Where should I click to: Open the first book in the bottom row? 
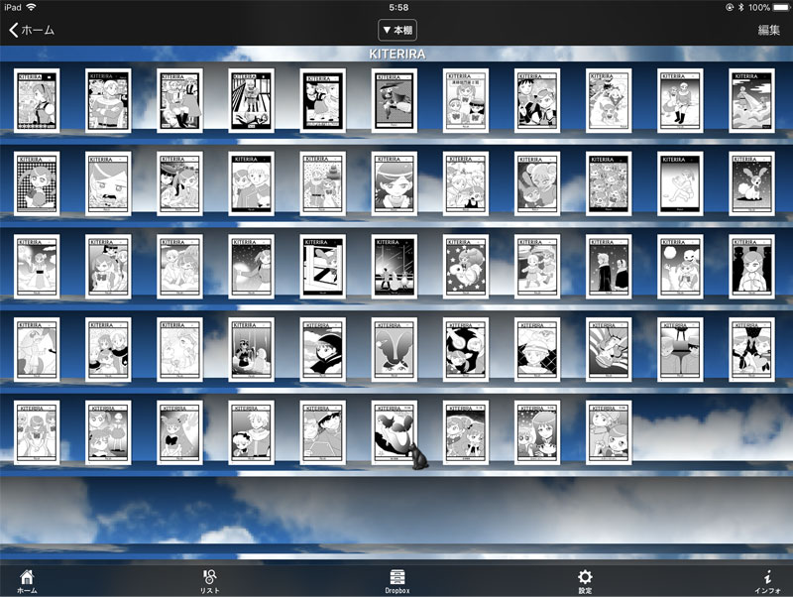click(x=37, y=433)
